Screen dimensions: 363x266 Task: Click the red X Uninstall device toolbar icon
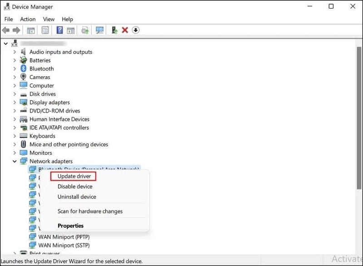click(124, 30)
